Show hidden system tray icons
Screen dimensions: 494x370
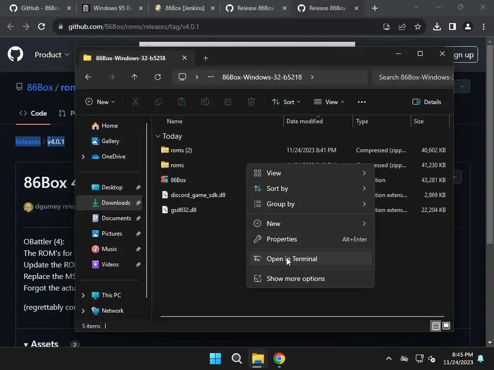(x=389, y=358)
